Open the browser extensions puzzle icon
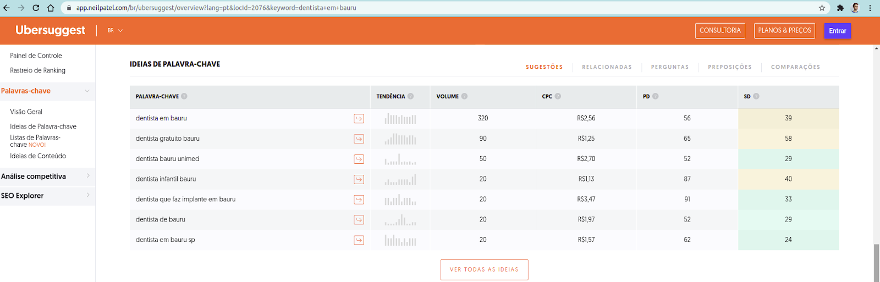This screenshot has height=282, width=880. pos(840,8)
